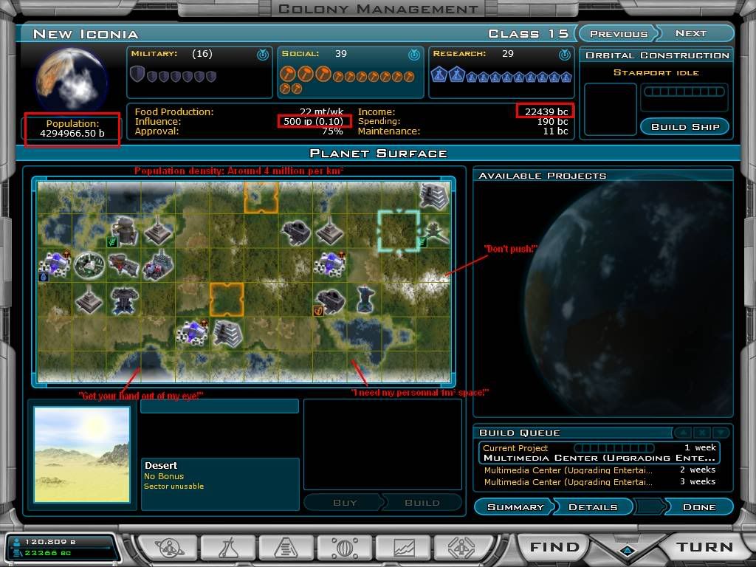Select the queued Multimedia Center taking 3 weeks
756x567 pixels.
(599, 482)
